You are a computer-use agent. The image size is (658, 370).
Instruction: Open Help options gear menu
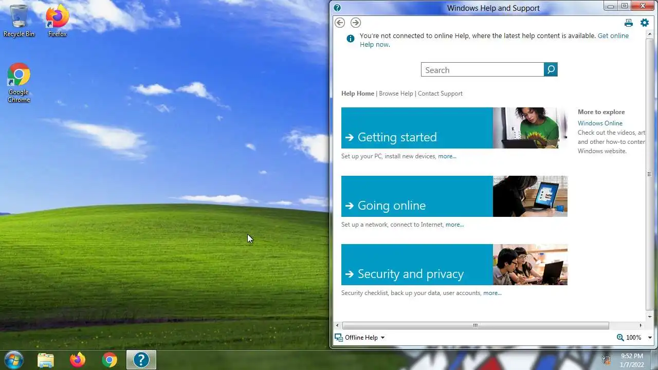click(x=645, y=23)
